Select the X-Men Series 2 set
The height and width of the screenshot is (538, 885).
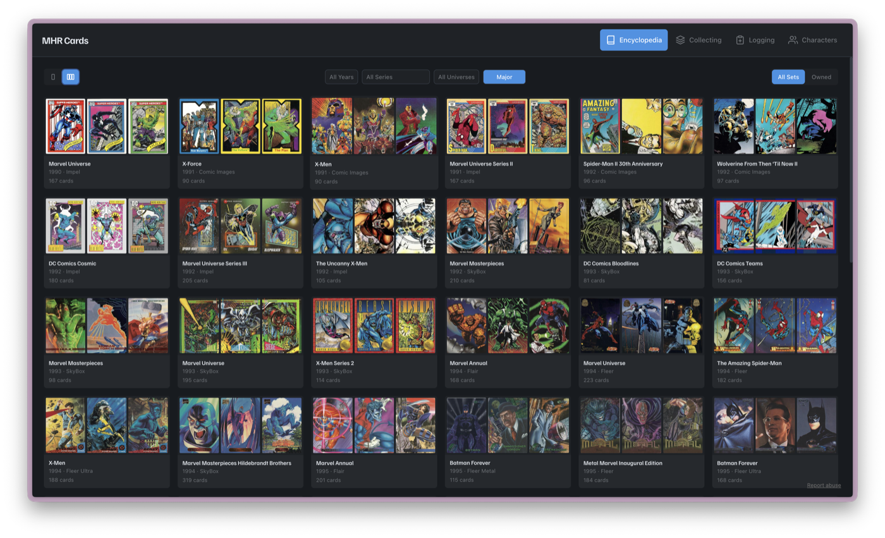click(374, 342)
